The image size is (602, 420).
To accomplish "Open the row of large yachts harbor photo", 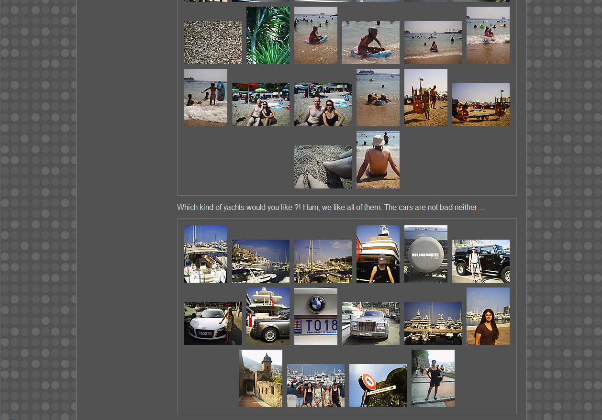I will tap(433, 323).
